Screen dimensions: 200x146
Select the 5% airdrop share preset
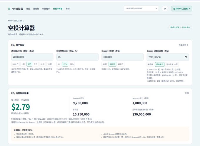click(x=59, y=64)
